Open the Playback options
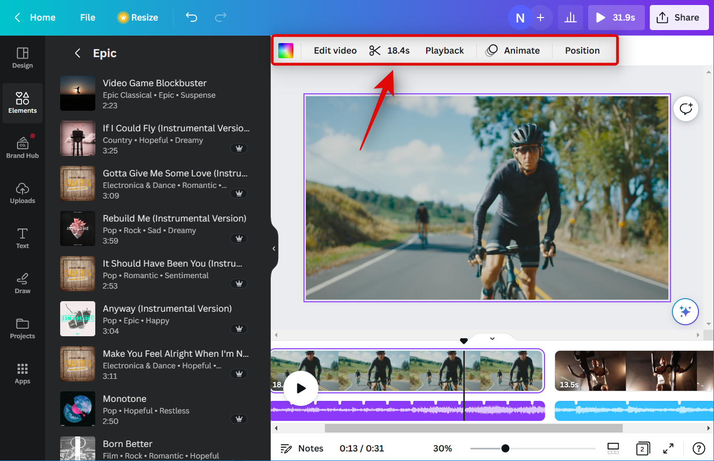 point(444,51)
